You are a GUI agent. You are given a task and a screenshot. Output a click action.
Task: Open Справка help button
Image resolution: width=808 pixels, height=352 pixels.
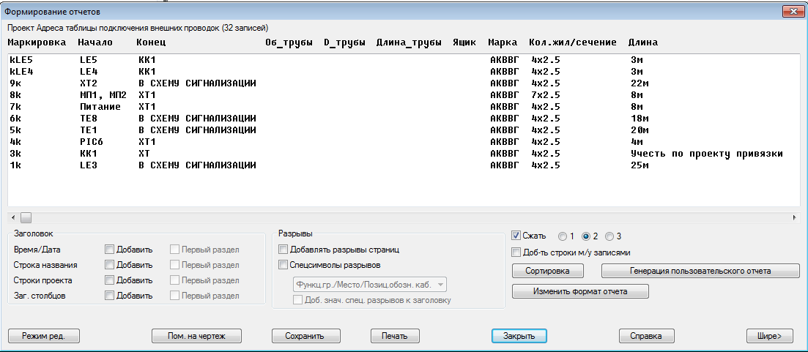[x=646, y=336]
